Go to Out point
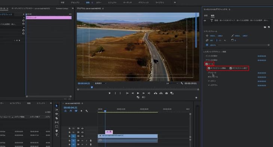The height and width of the screenshot is (147, 273). click(149, 93)
